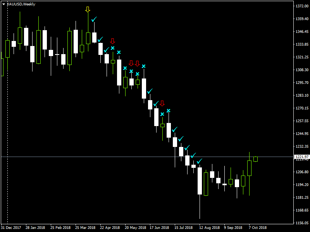
Task: Click the 25 Mar 2018 date label
Action: coord(85,227)
